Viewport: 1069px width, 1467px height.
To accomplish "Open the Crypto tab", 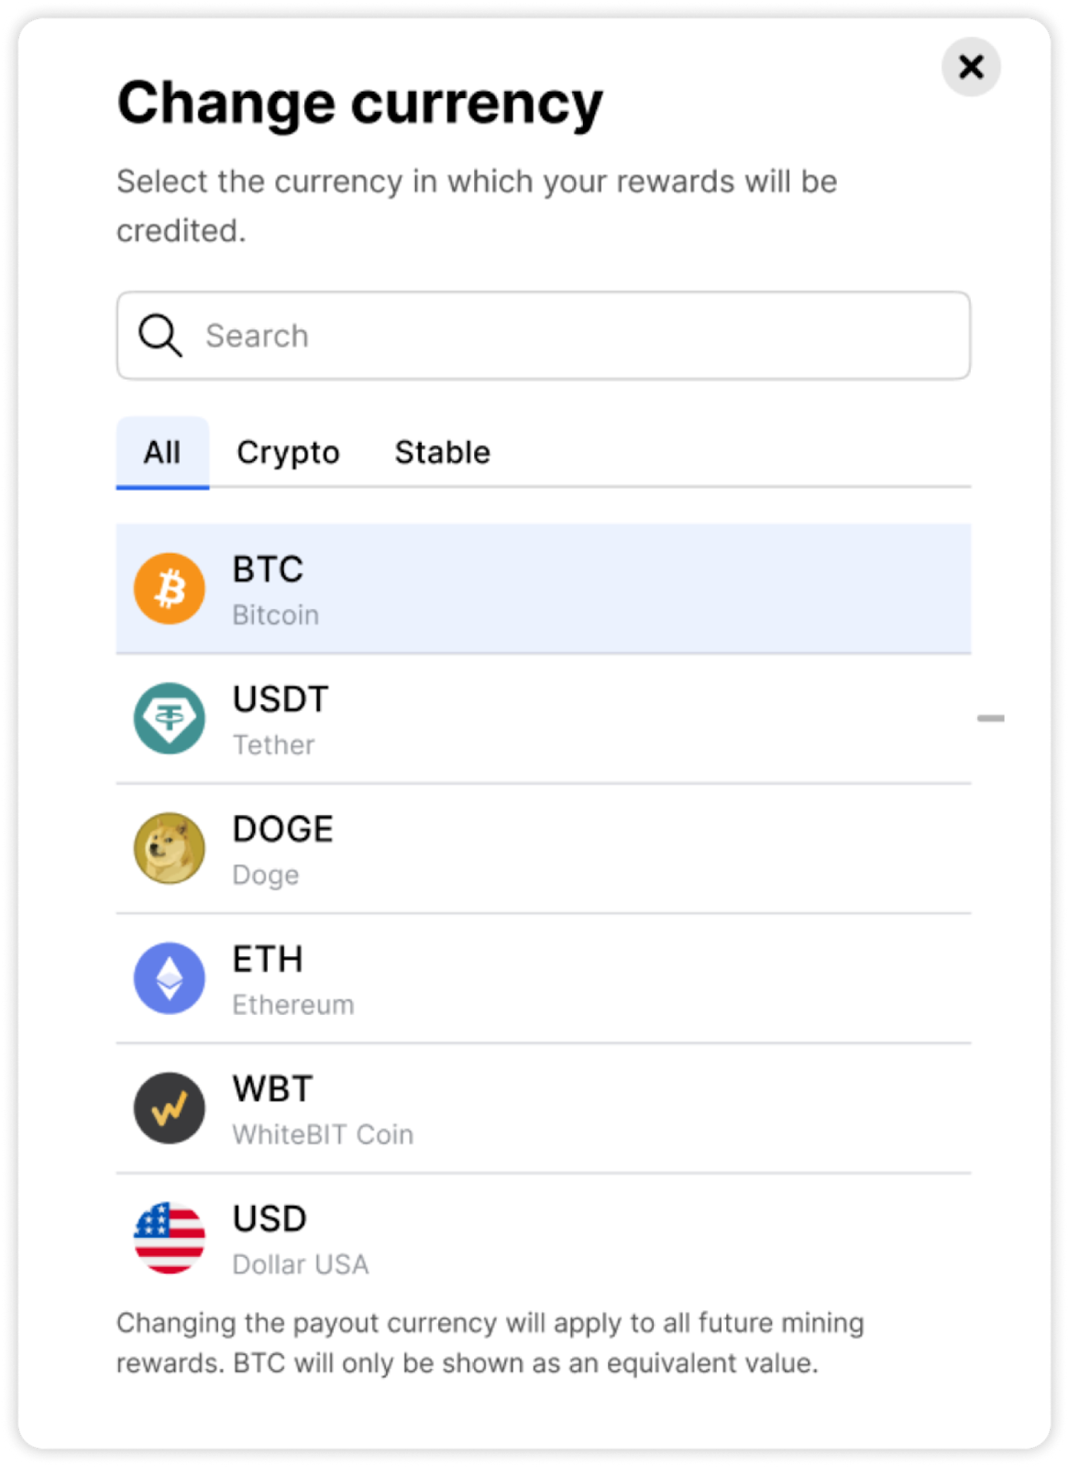I will (x=288, y=453).
